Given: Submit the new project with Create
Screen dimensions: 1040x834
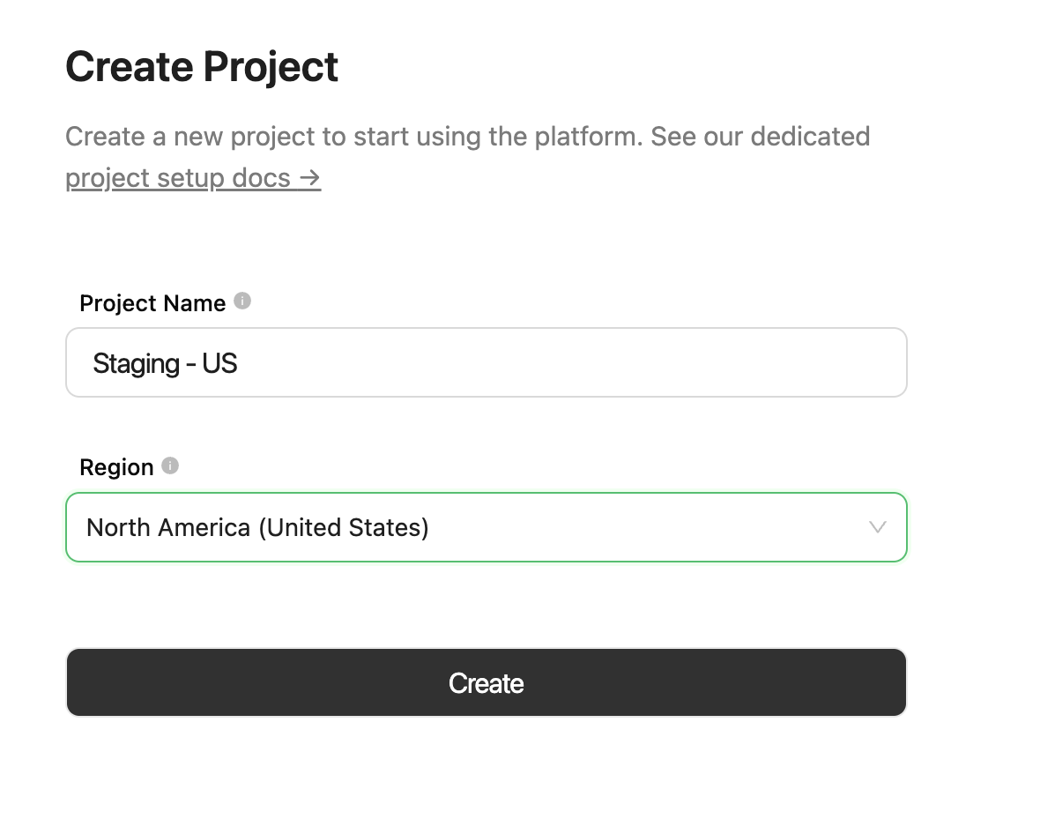Looking at the screenshot, I should click(486, 681).
